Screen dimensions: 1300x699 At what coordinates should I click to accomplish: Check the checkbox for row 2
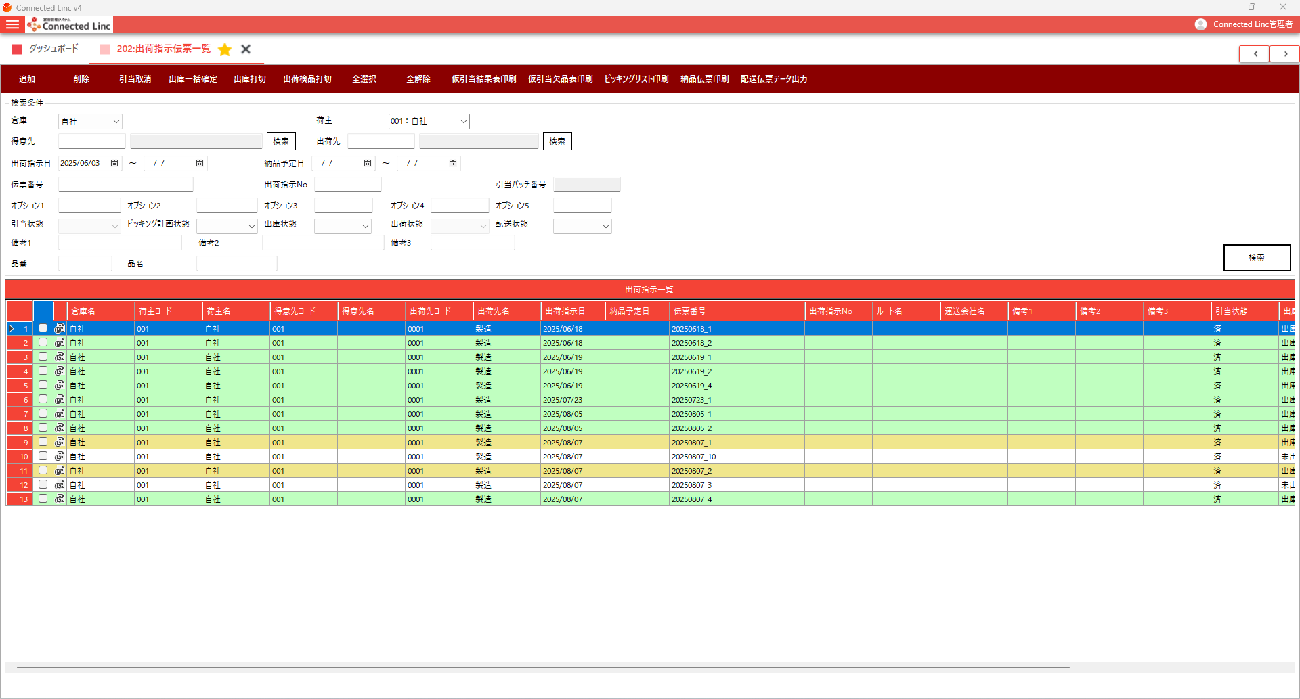click(x=43, y=342)
